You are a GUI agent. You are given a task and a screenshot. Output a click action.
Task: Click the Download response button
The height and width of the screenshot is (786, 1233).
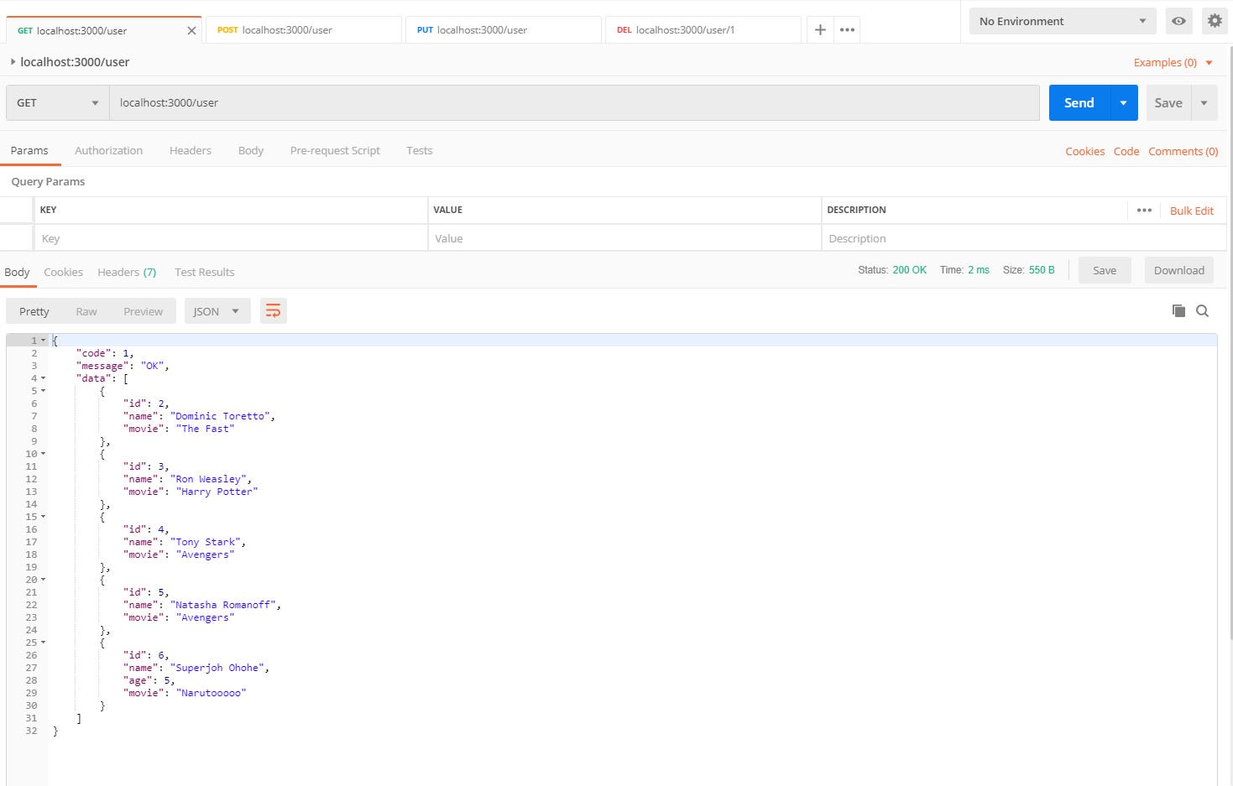[1178, 270]
